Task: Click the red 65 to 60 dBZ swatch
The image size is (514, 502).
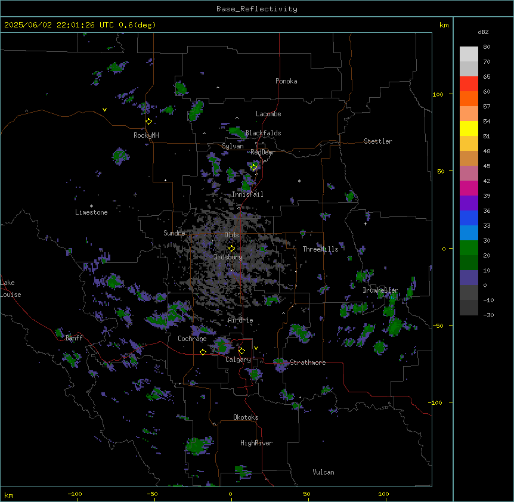Action: coord(469,84)
